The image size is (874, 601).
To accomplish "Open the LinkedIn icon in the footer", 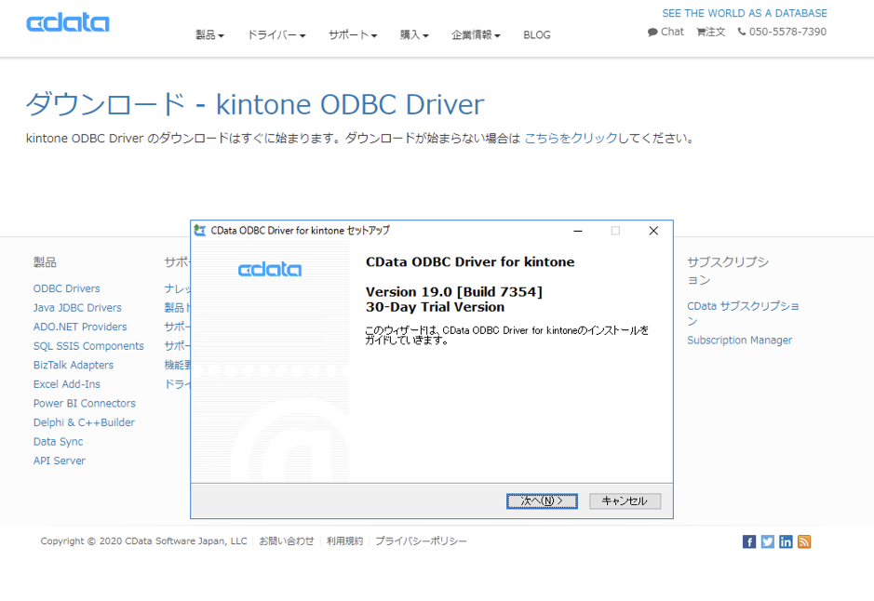I will (x=786, y=541).
